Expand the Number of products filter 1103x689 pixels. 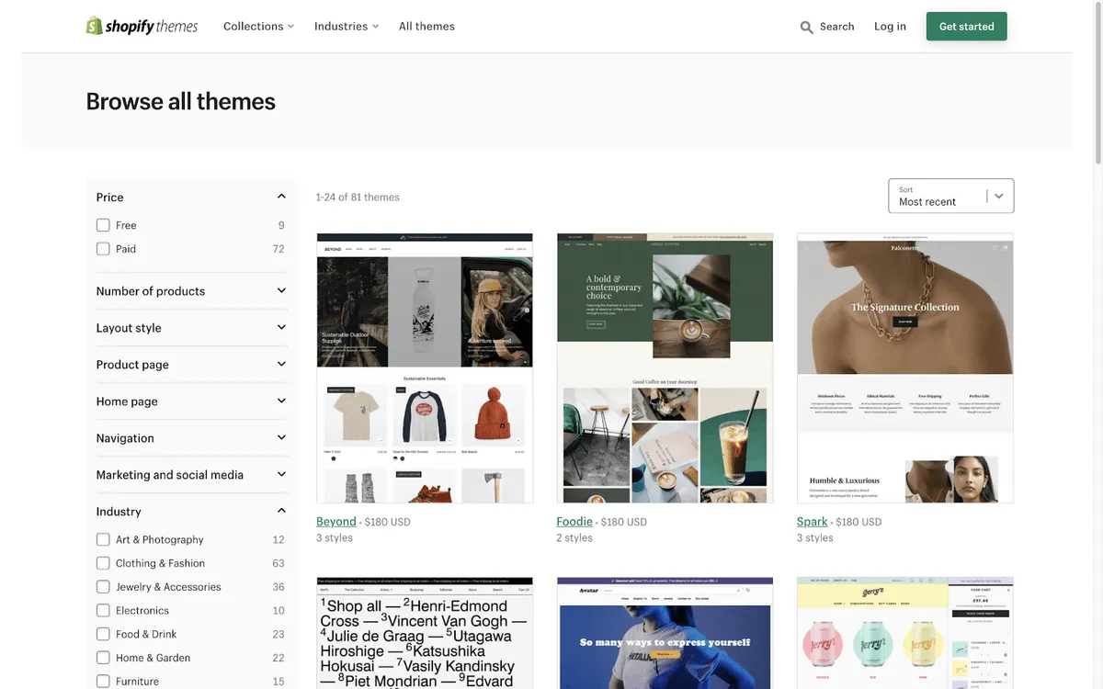191,291
